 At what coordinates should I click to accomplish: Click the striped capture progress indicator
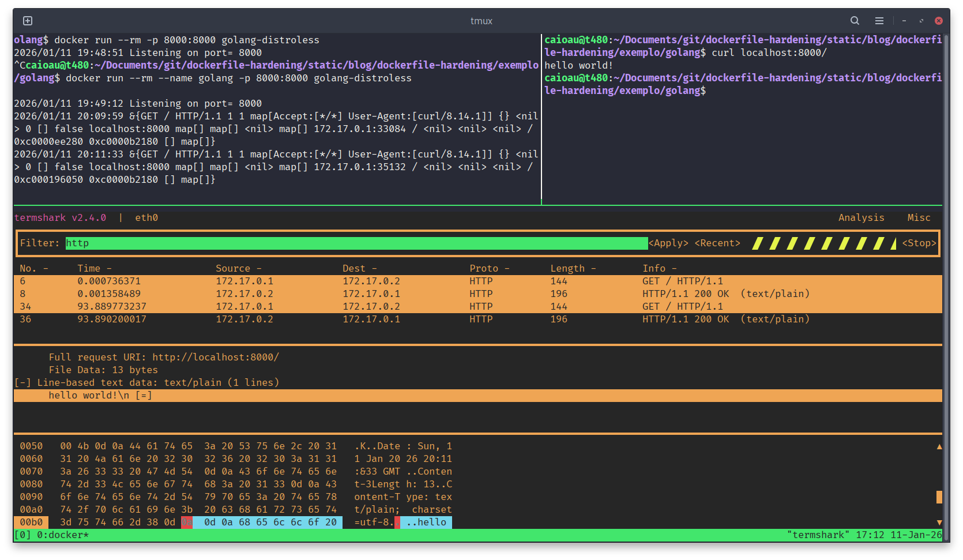823,243
